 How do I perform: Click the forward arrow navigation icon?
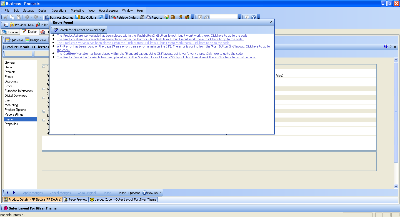tap(14, 193)
